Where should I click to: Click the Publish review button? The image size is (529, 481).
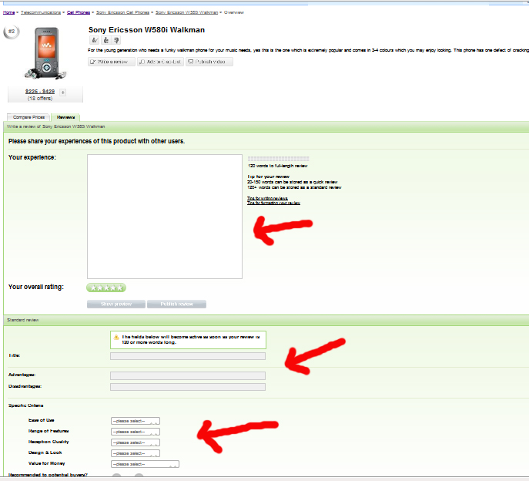[176, 304]
